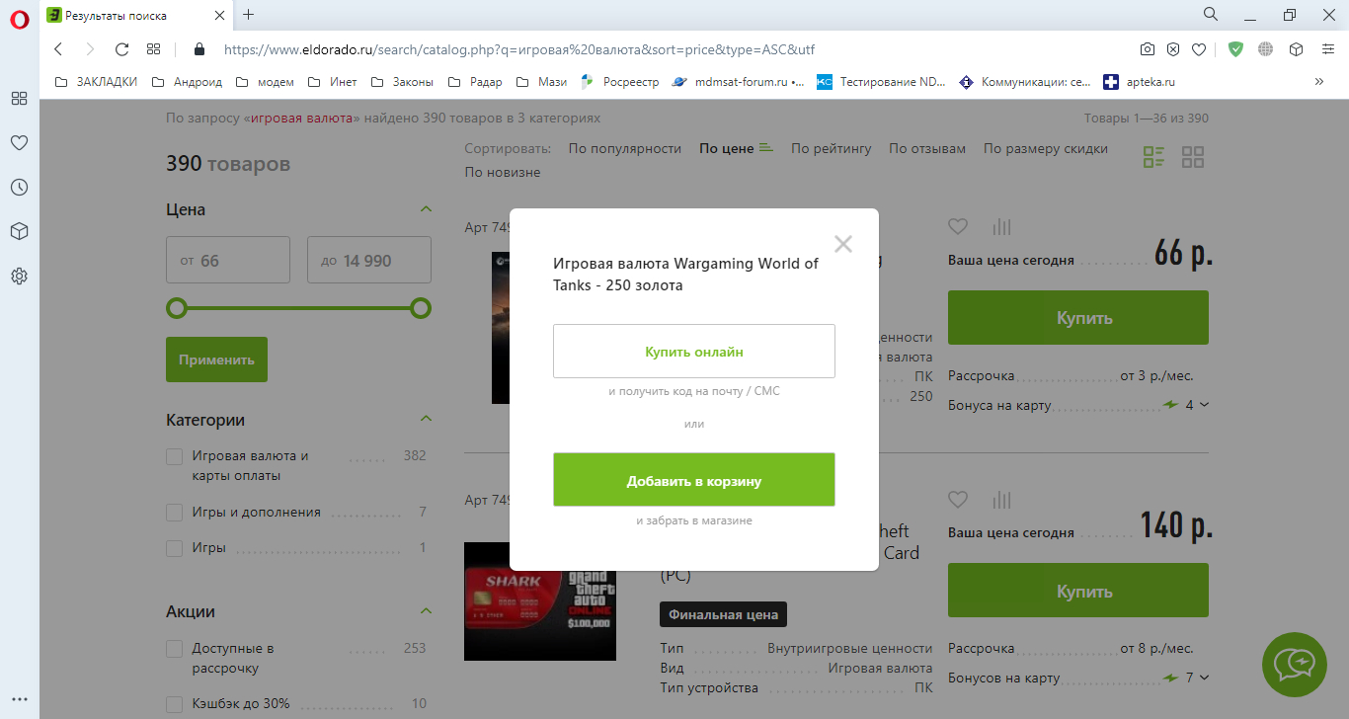1349x719 pixels.
Task: Open the ad blocker shield icon
Action: [1173, 49]
